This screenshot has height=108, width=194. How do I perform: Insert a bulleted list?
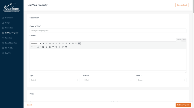coord(50,43)
